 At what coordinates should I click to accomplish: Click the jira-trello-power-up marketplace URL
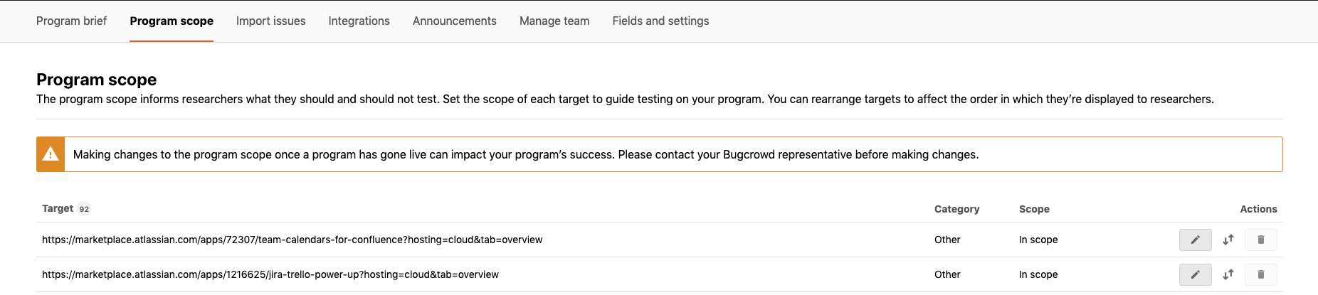click(270, 274)
